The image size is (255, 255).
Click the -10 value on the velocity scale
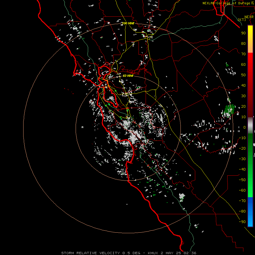pos(242,138)
